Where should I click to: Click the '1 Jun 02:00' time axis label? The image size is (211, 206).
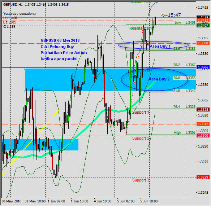point(56,201)
